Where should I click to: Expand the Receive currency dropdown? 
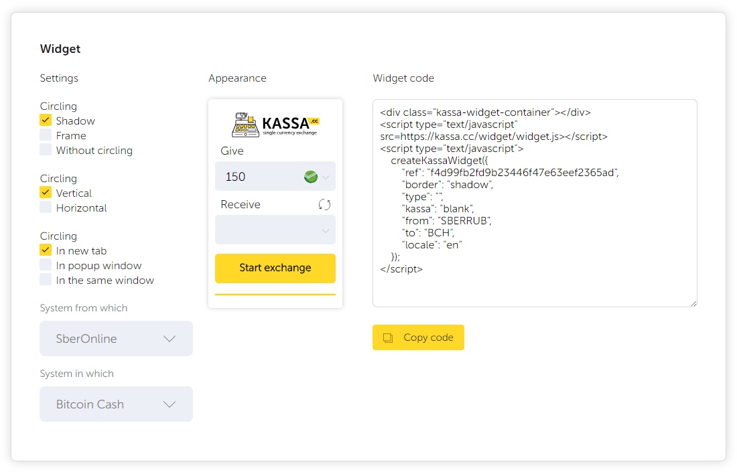pos(275,230)
